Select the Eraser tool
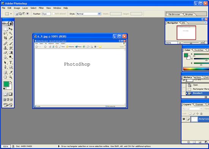Image resolution: width=209 pixels, height=149 pixels. pos(5,53)
